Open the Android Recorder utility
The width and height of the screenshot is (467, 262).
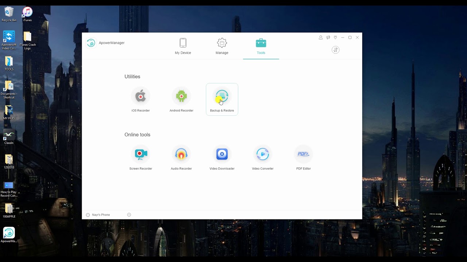181,99
